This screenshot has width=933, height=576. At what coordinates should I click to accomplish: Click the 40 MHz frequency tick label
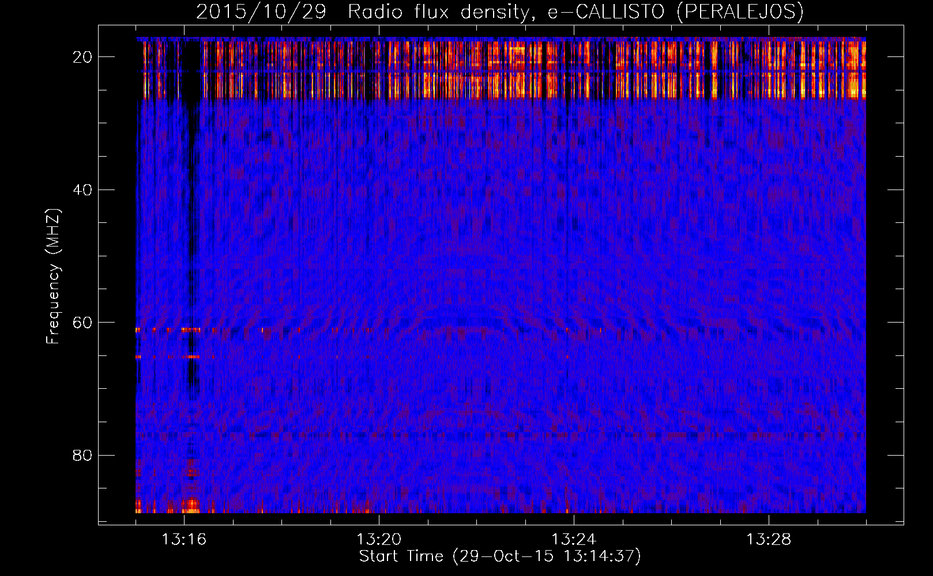(82, 190)
